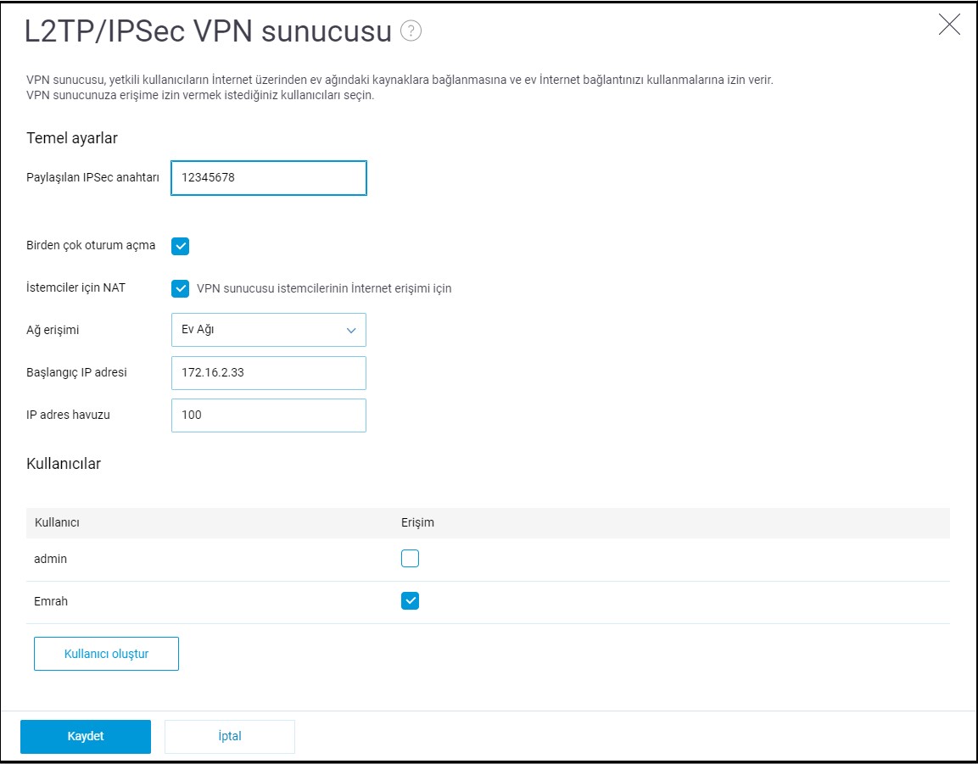
Task: Click the NAT description text label
Action: pos(324,288)
